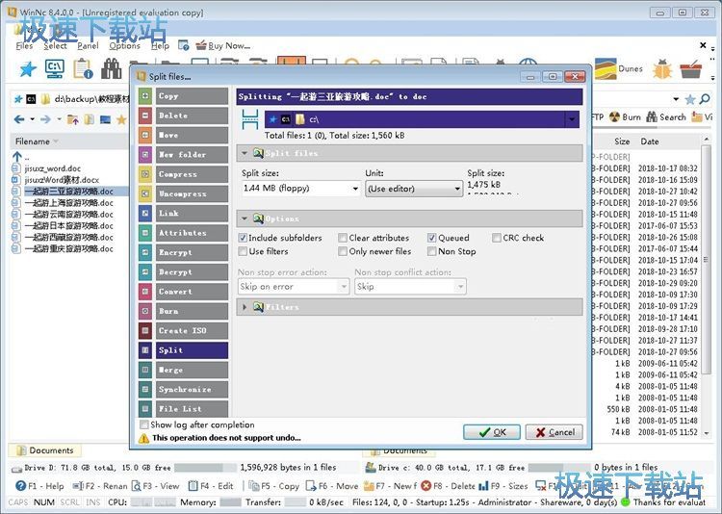The width and height of the screenshot is (722, 514).
Task: Click the File List icon in sidebar
Action: click(x=145, y=408)
